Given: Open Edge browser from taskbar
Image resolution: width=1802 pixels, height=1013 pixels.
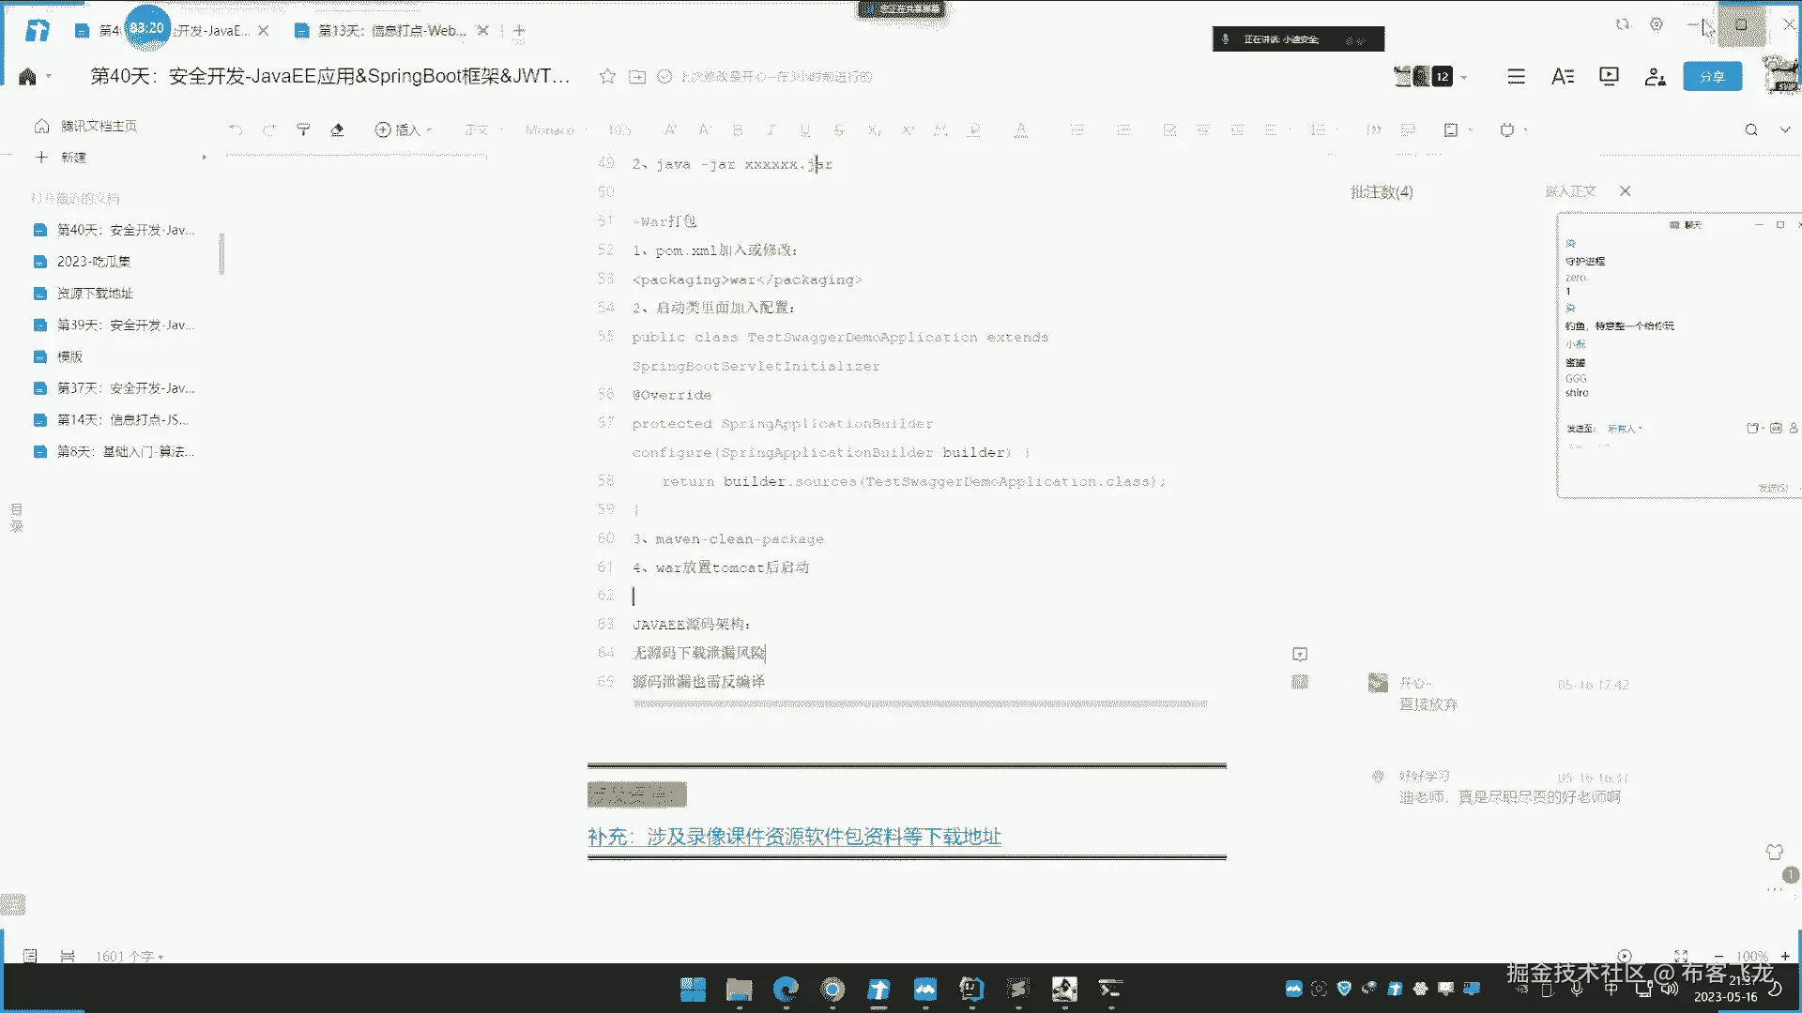Looking at the screenshot, I should click(x=786, y=990).
